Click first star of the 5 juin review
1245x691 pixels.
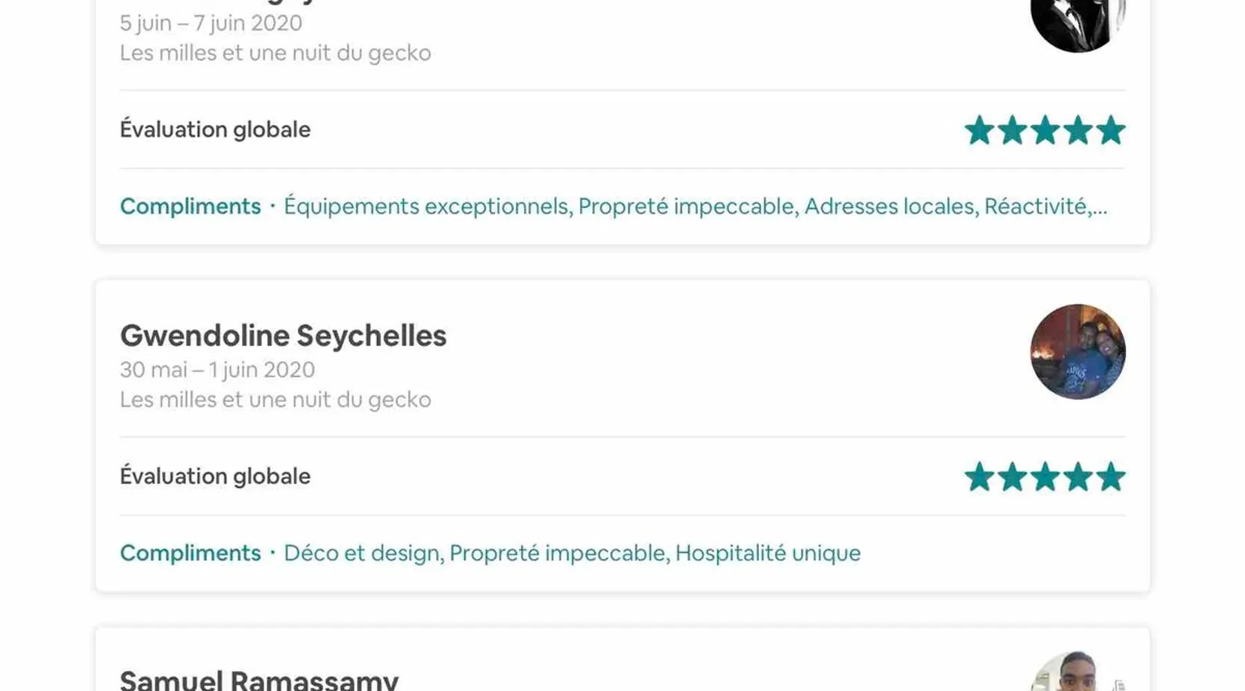point(979,130)
